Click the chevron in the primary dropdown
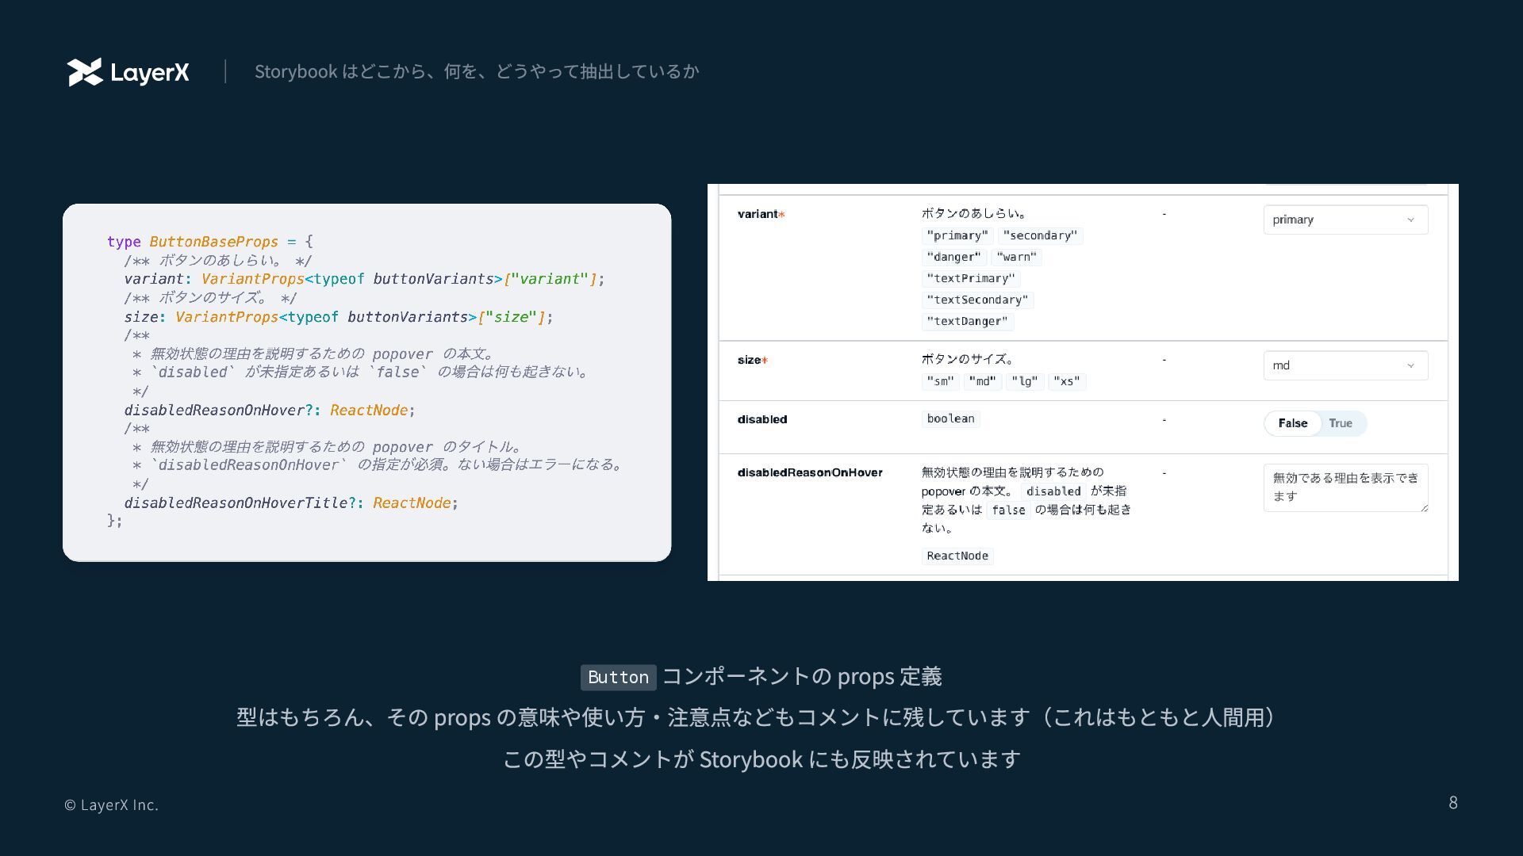 [x=1410, y=220]
